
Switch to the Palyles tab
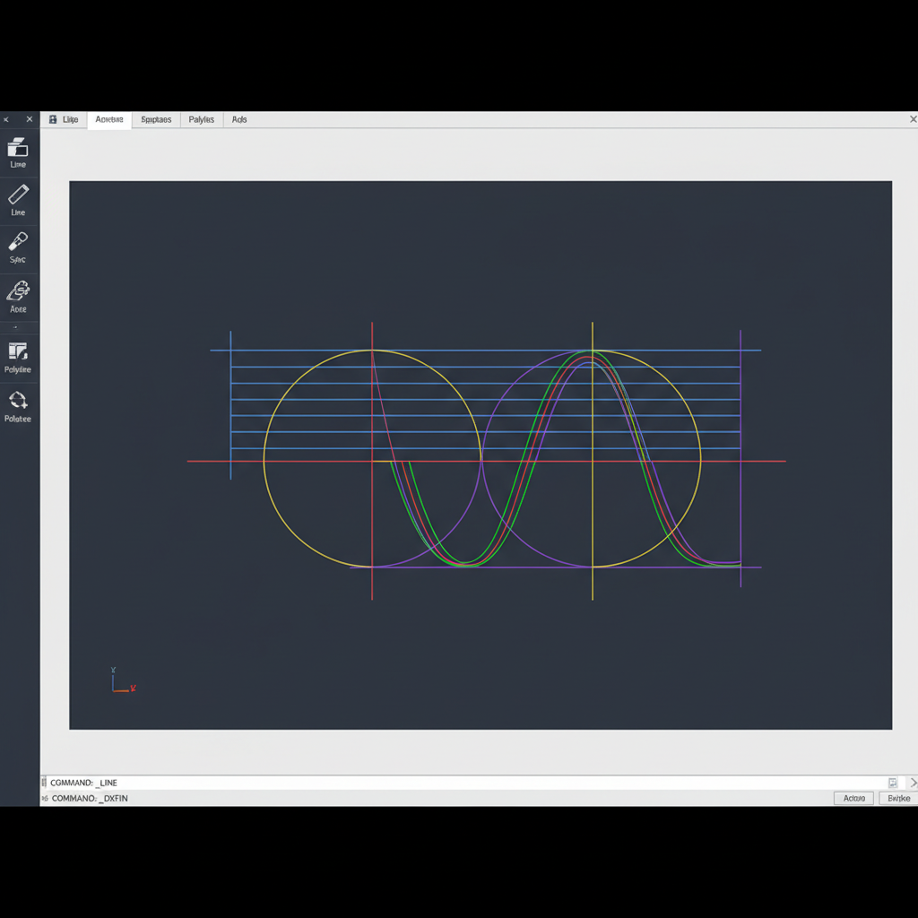[202, 119]
